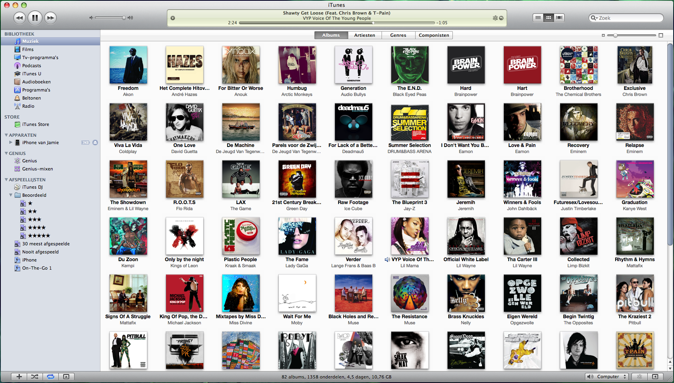Image resolution: width=674 pixels, height=383 pixels.
Task: Open Podcasts in sidebar
Action: pos(50,66)
